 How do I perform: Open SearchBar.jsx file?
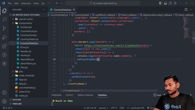point(27,59)
